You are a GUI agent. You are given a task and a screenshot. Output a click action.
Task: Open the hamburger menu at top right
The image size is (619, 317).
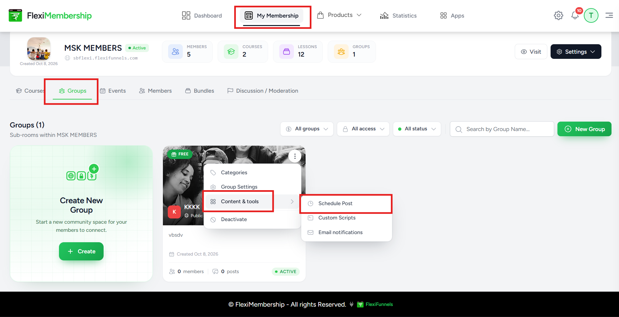(x=609, y=15)
